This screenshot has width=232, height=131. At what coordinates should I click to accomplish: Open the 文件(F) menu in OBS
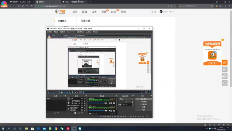pyautogui.click(x=49, y=32)
